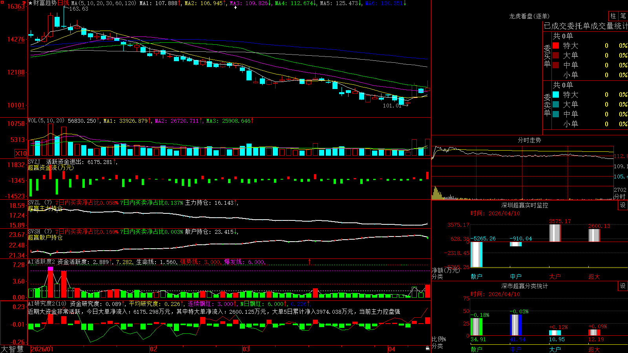The width and height of the screenshot is (628, 353).
Task: Select the 日线 period label
Action: [63, 3]
